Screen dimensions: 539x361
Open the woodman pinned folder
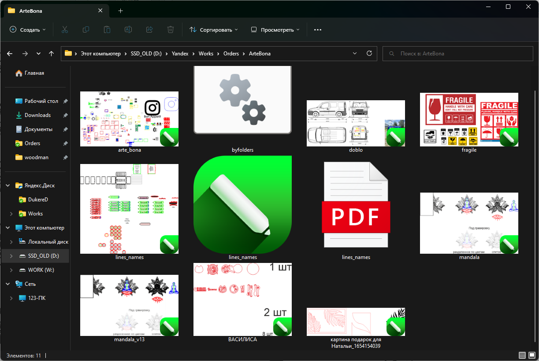[32, 157]
